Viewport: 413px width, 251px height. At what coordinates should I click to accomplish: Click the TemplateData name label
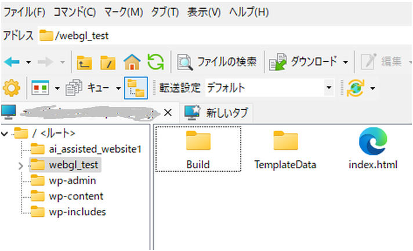click(285, 165)
